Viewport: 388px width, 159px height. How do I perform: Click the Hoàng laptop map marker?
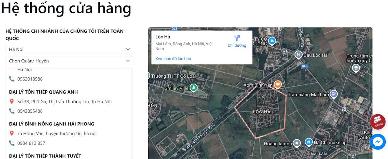point(296,143)
